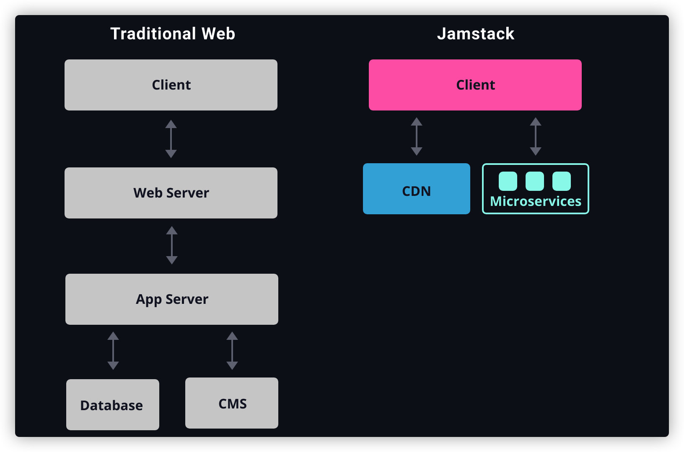The height and width of the screenshot is (452, 684).
Task: Click the blue CDN box
Action: click(417, 189)
